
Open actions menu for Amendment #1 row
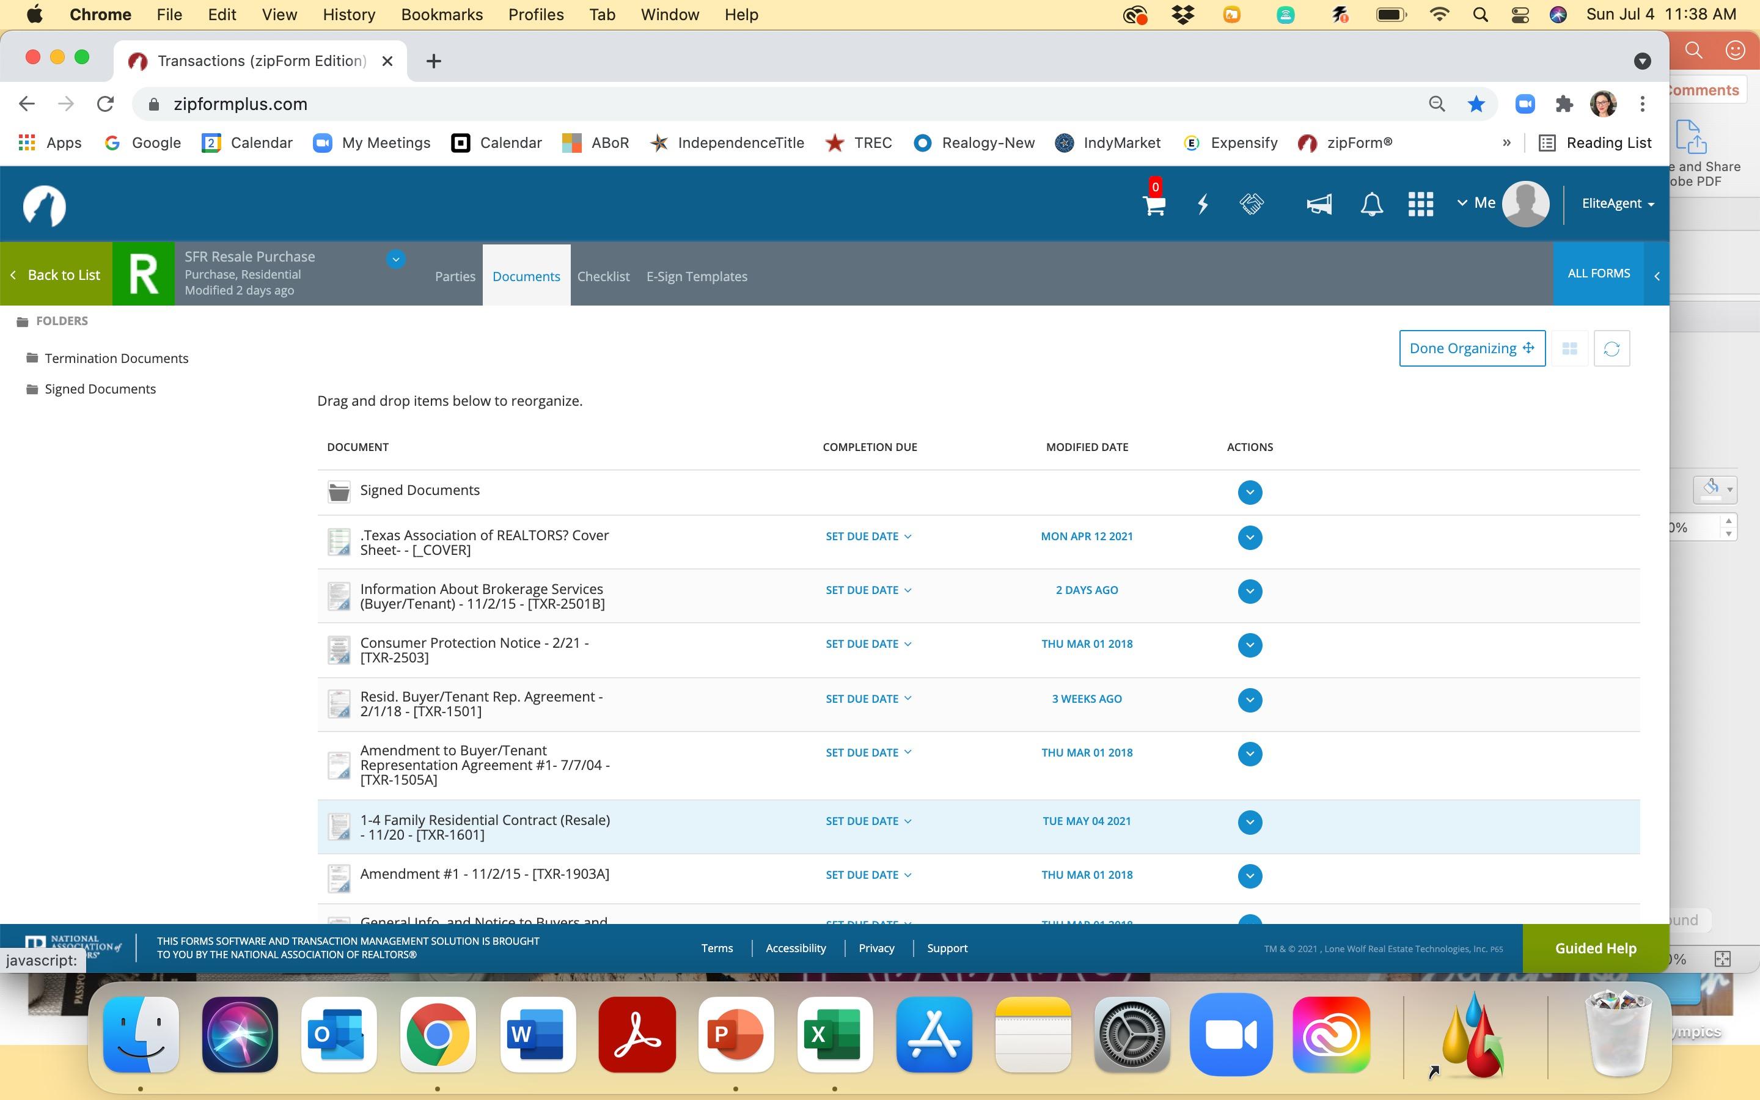[x=1250, y=876]
